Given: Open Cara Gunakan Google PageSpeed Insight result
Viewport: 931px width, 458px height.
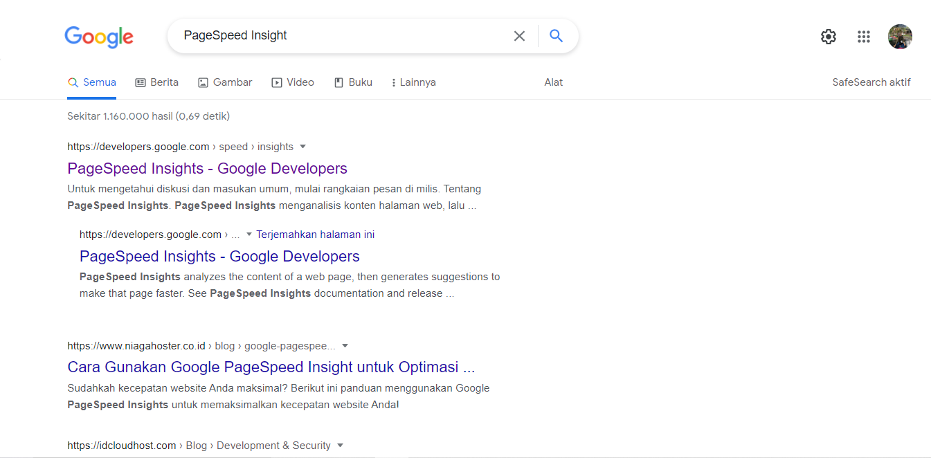Looking at the screenshot, I should point(271,367).
